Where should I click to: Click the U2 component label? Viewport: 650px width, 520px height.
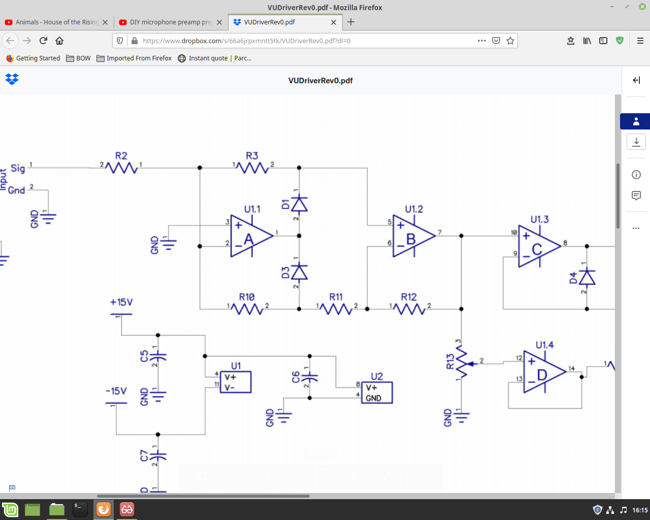(377, 376)
